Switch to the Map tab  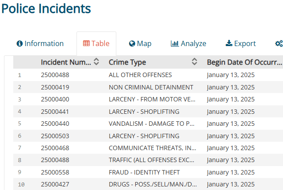click(140, 44)
